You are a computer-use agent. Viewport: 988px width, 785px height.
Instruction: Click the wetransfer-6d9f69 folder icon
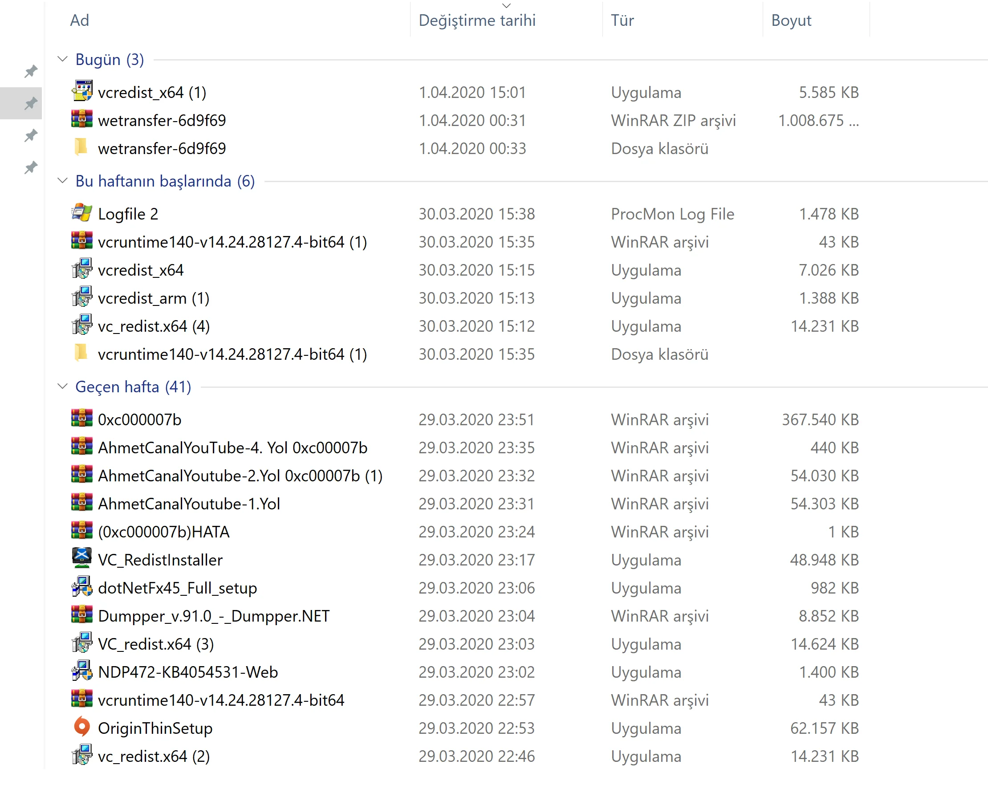coord(81,147)
